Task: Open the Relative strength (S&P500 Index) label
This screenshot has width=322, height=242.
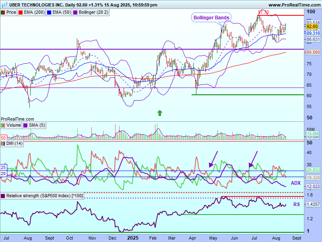Action: (45, 196)
